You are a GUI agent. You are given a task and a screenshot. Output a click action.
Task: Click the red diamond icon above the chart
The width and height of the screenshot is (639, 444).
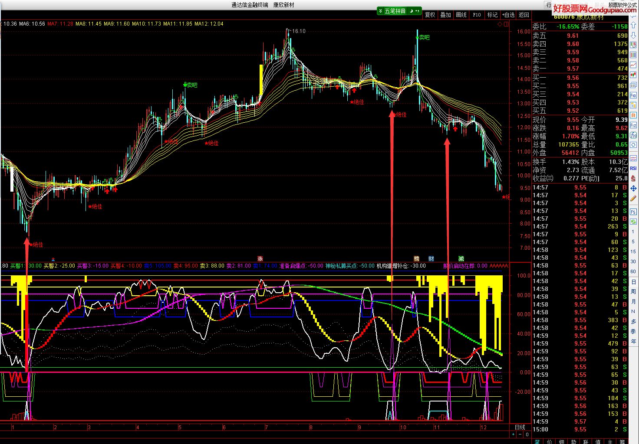[x=500, y=24]
